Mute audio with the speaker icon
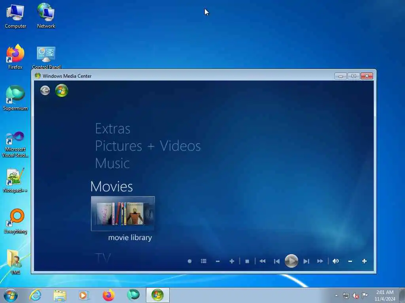 click(336, 261)
